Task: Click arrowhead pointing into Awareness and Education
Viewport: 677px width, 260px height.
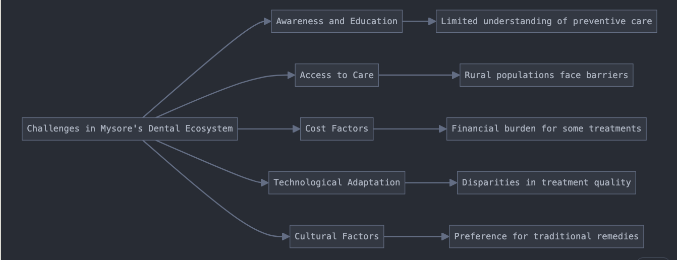Action: click(267, 21)
